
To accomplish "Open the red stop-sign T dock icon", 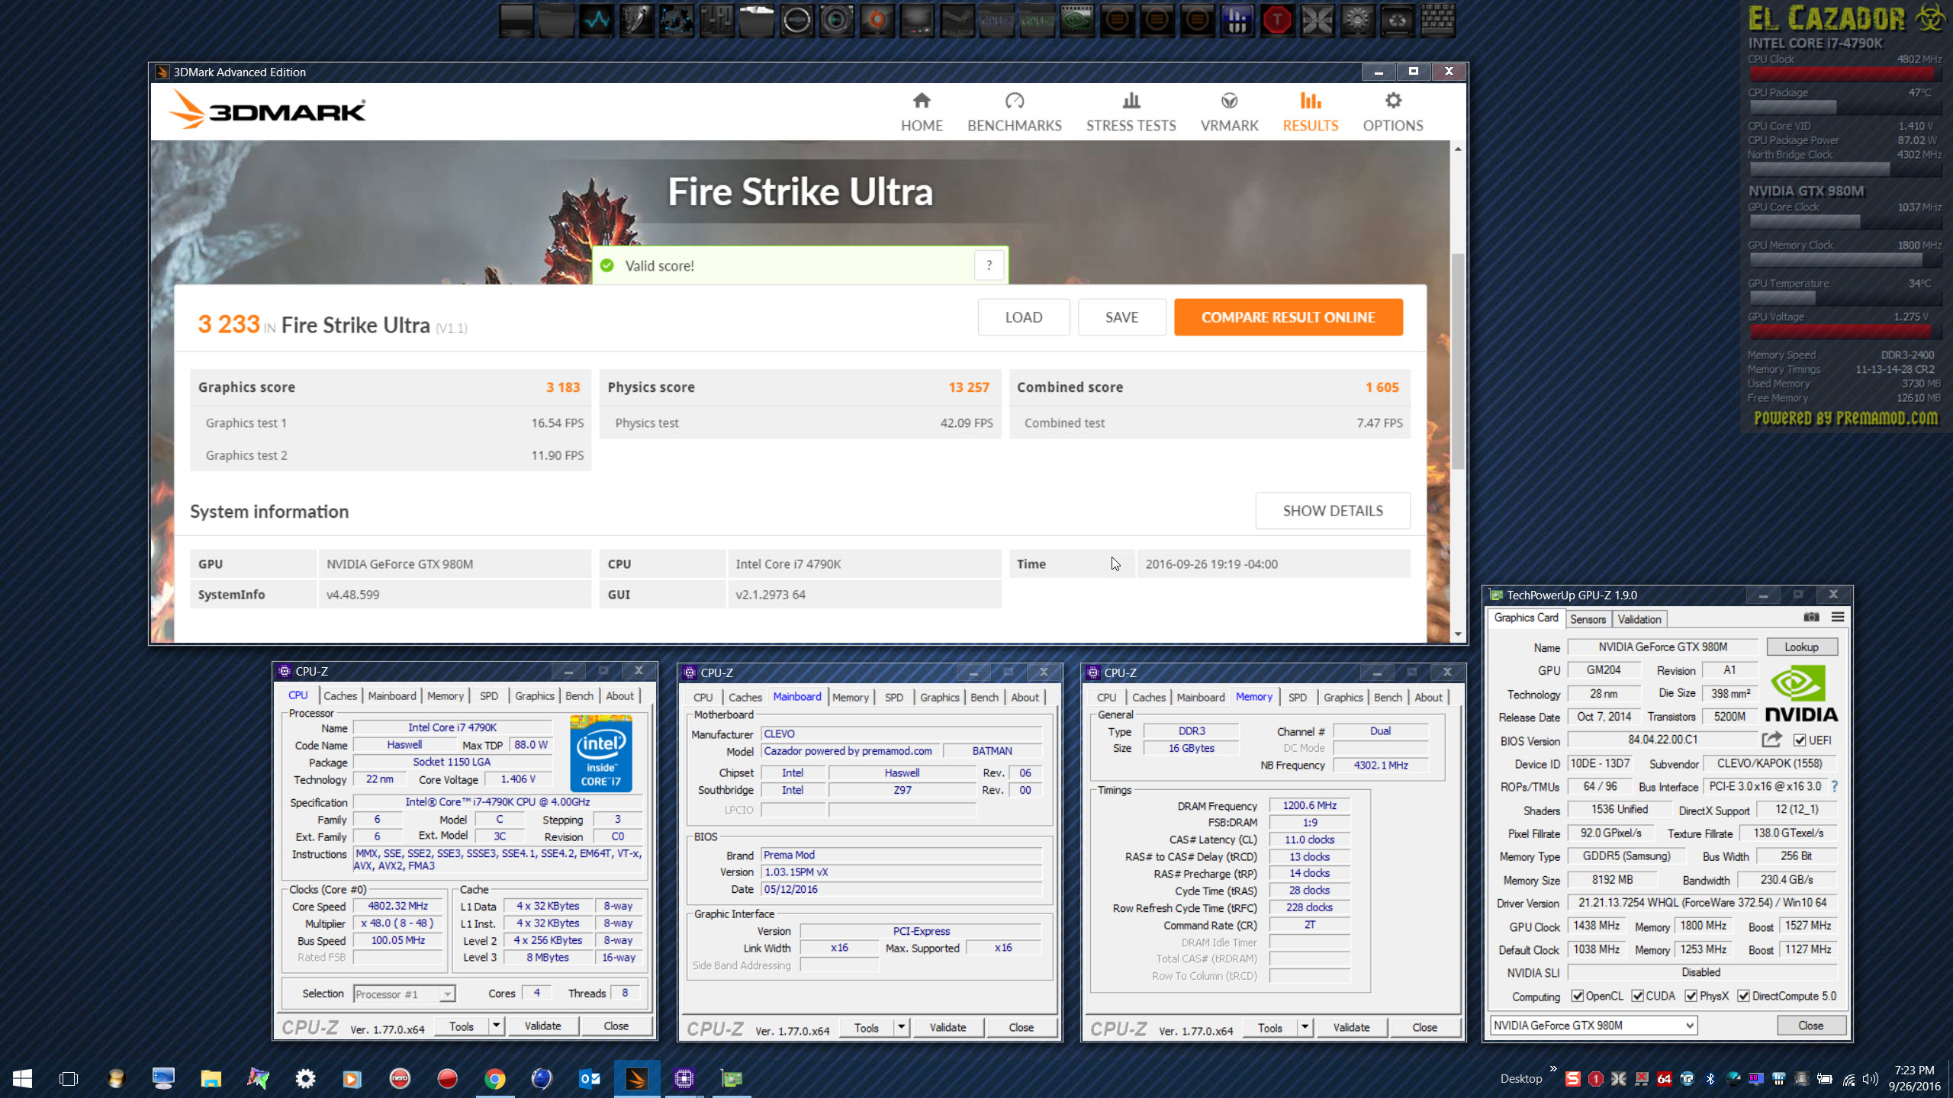I will 1277,21.
